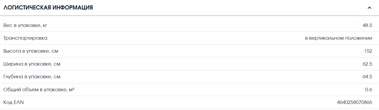Click the 48.5 weight value
The width and height of the screenshot is (379, 110).
[x=367, y=25]
